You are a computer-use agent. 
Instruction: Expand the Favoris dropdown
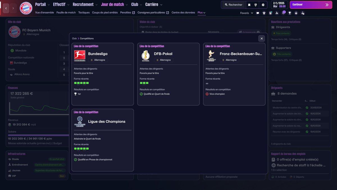(x=247, y=13)
